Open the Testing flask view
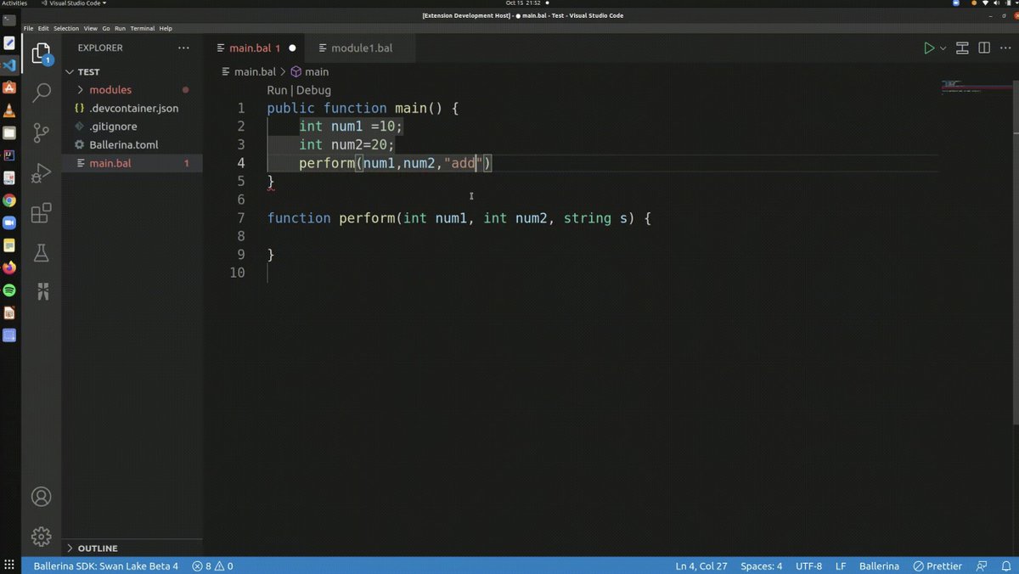The height and width of the screenshot is (574, 1019). 41,252
